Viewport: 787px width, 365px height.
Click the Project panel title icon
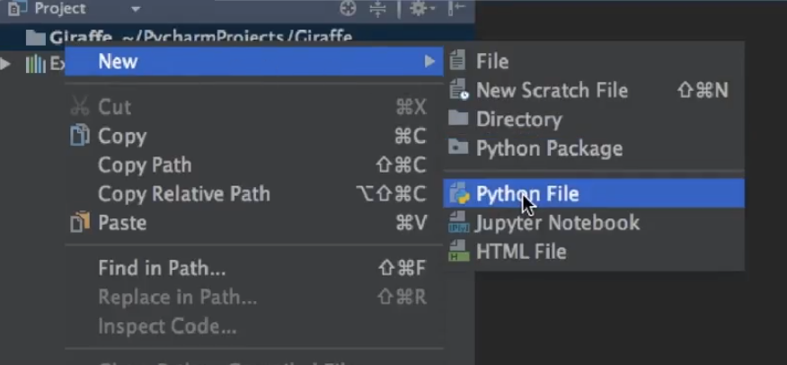click(x=16, y=8)
